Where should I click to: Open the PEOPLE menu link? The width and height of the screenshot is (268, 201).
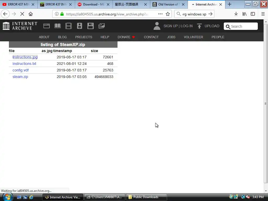pyautogui.click(x=218, y=37)
